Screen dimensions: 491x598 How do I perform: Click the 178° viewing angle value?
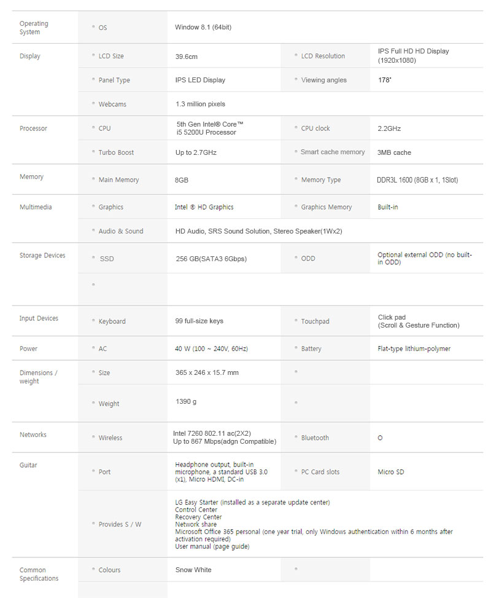point(385,80)
